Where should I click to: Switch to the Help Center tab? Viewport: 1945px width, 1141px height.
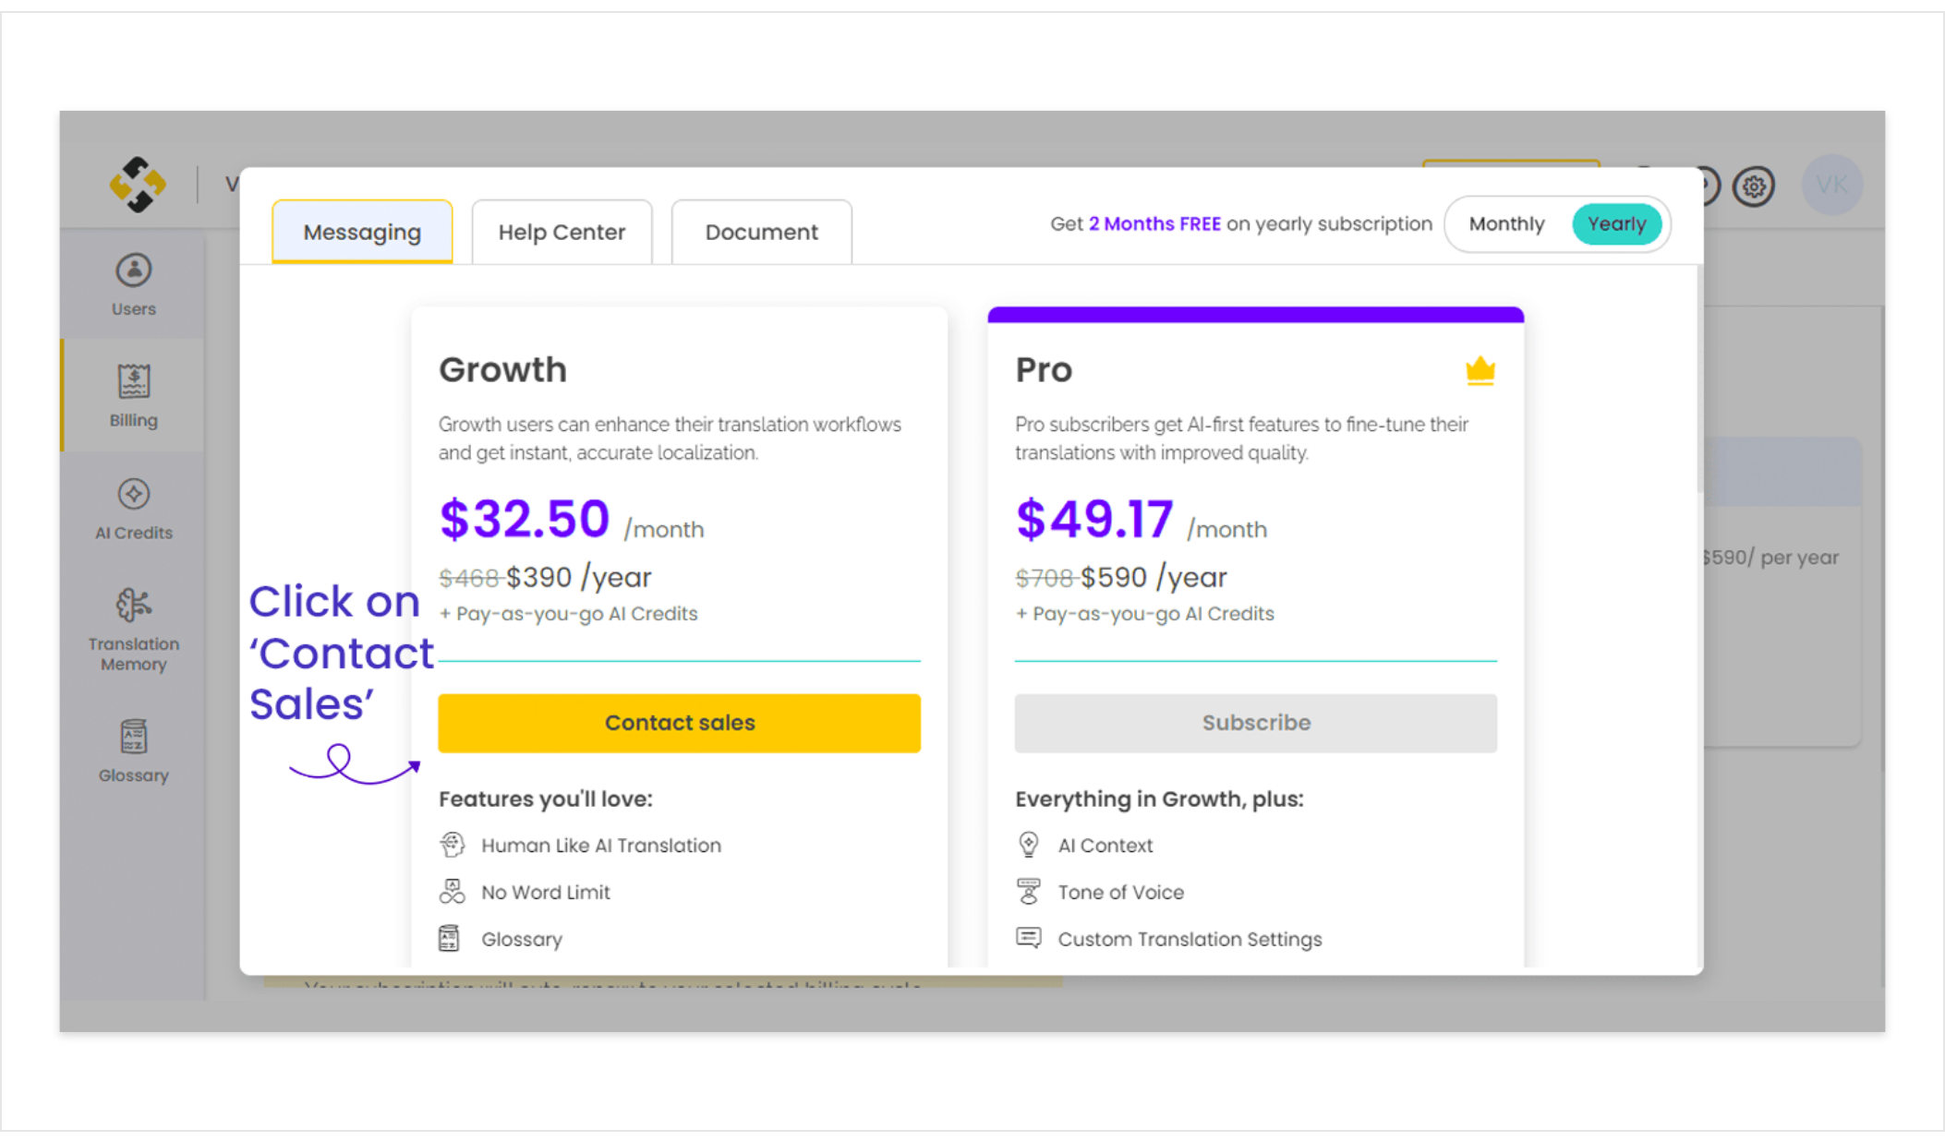tap(562, 233)
